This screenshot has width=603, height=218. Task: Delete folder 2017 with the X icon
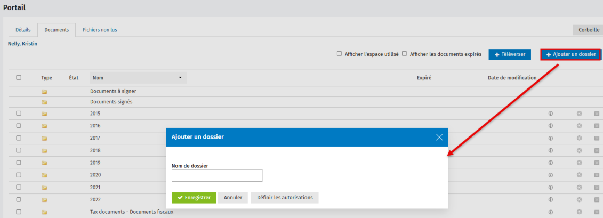click(x=597, y=138)
